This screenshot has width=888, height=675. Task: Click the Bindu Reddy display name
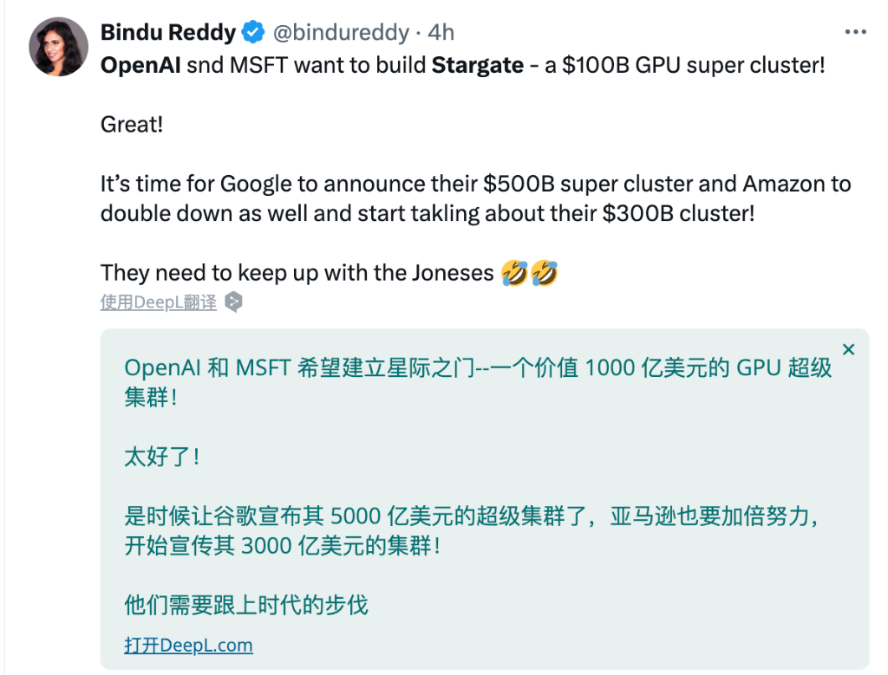click(x=167, y=33)
